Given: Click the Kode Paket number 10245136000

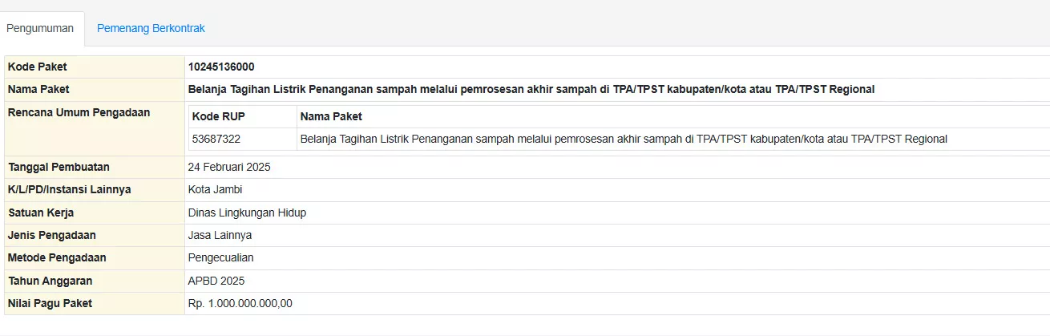Looking at the screenshot, I should (221, 67).
